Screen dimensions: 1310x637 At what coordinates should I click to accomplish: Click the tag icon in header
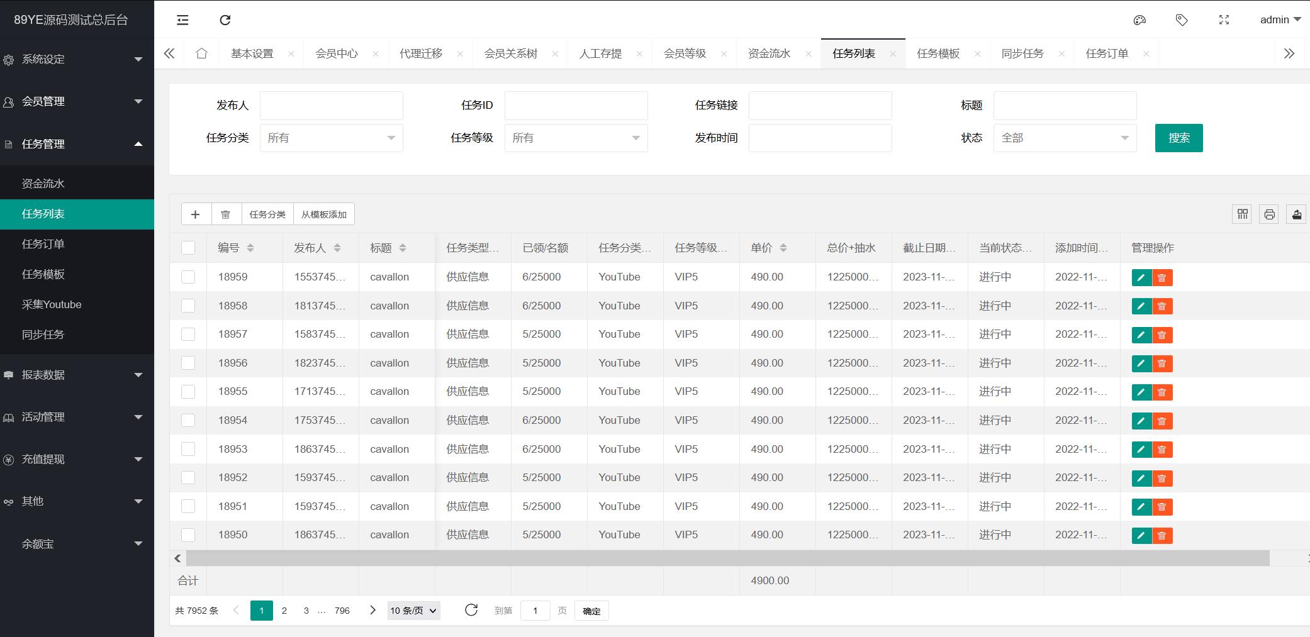click(x=1182, y=20)
